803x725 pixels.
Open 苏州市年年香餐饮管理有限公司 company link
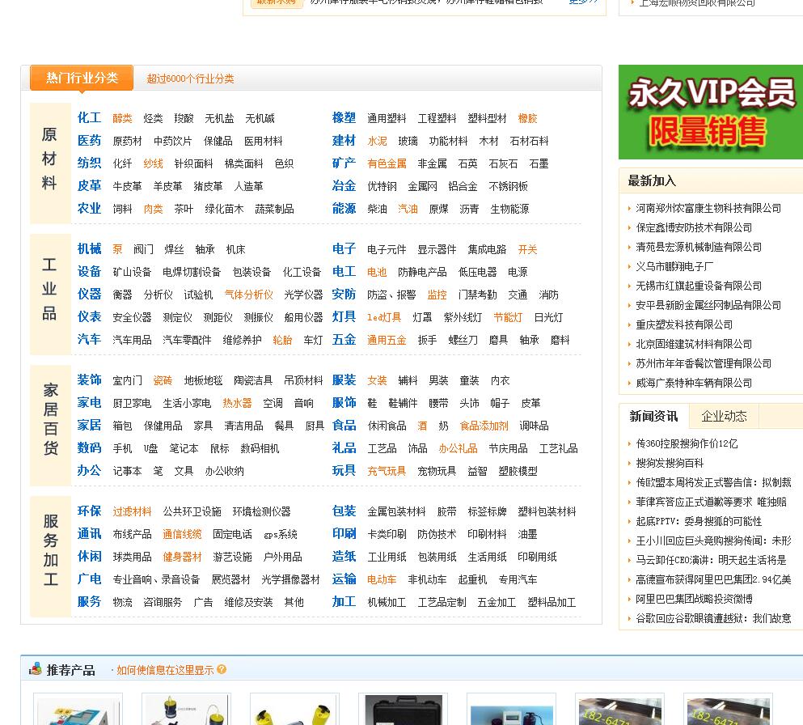click(x=704, y=364)
